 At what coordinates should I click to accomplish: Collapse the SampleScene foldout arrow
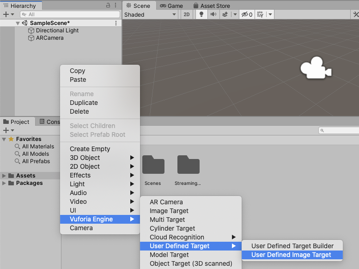[x=18, y=23]
